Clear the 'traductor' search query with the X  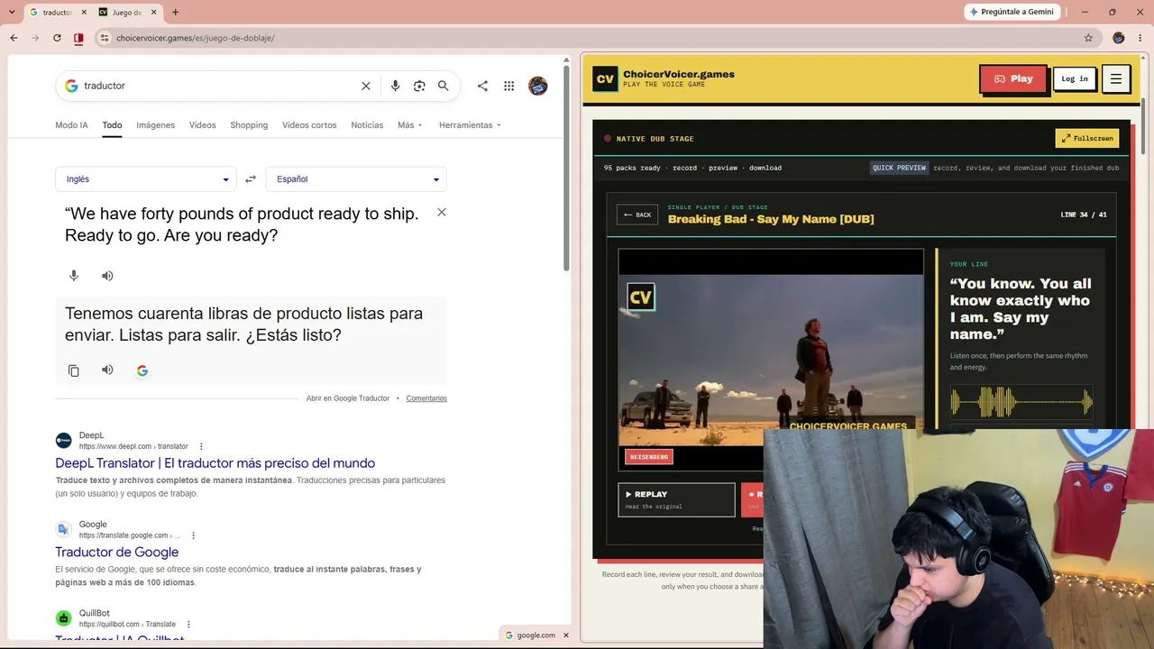pyautogui.click(x=366, y=86)
